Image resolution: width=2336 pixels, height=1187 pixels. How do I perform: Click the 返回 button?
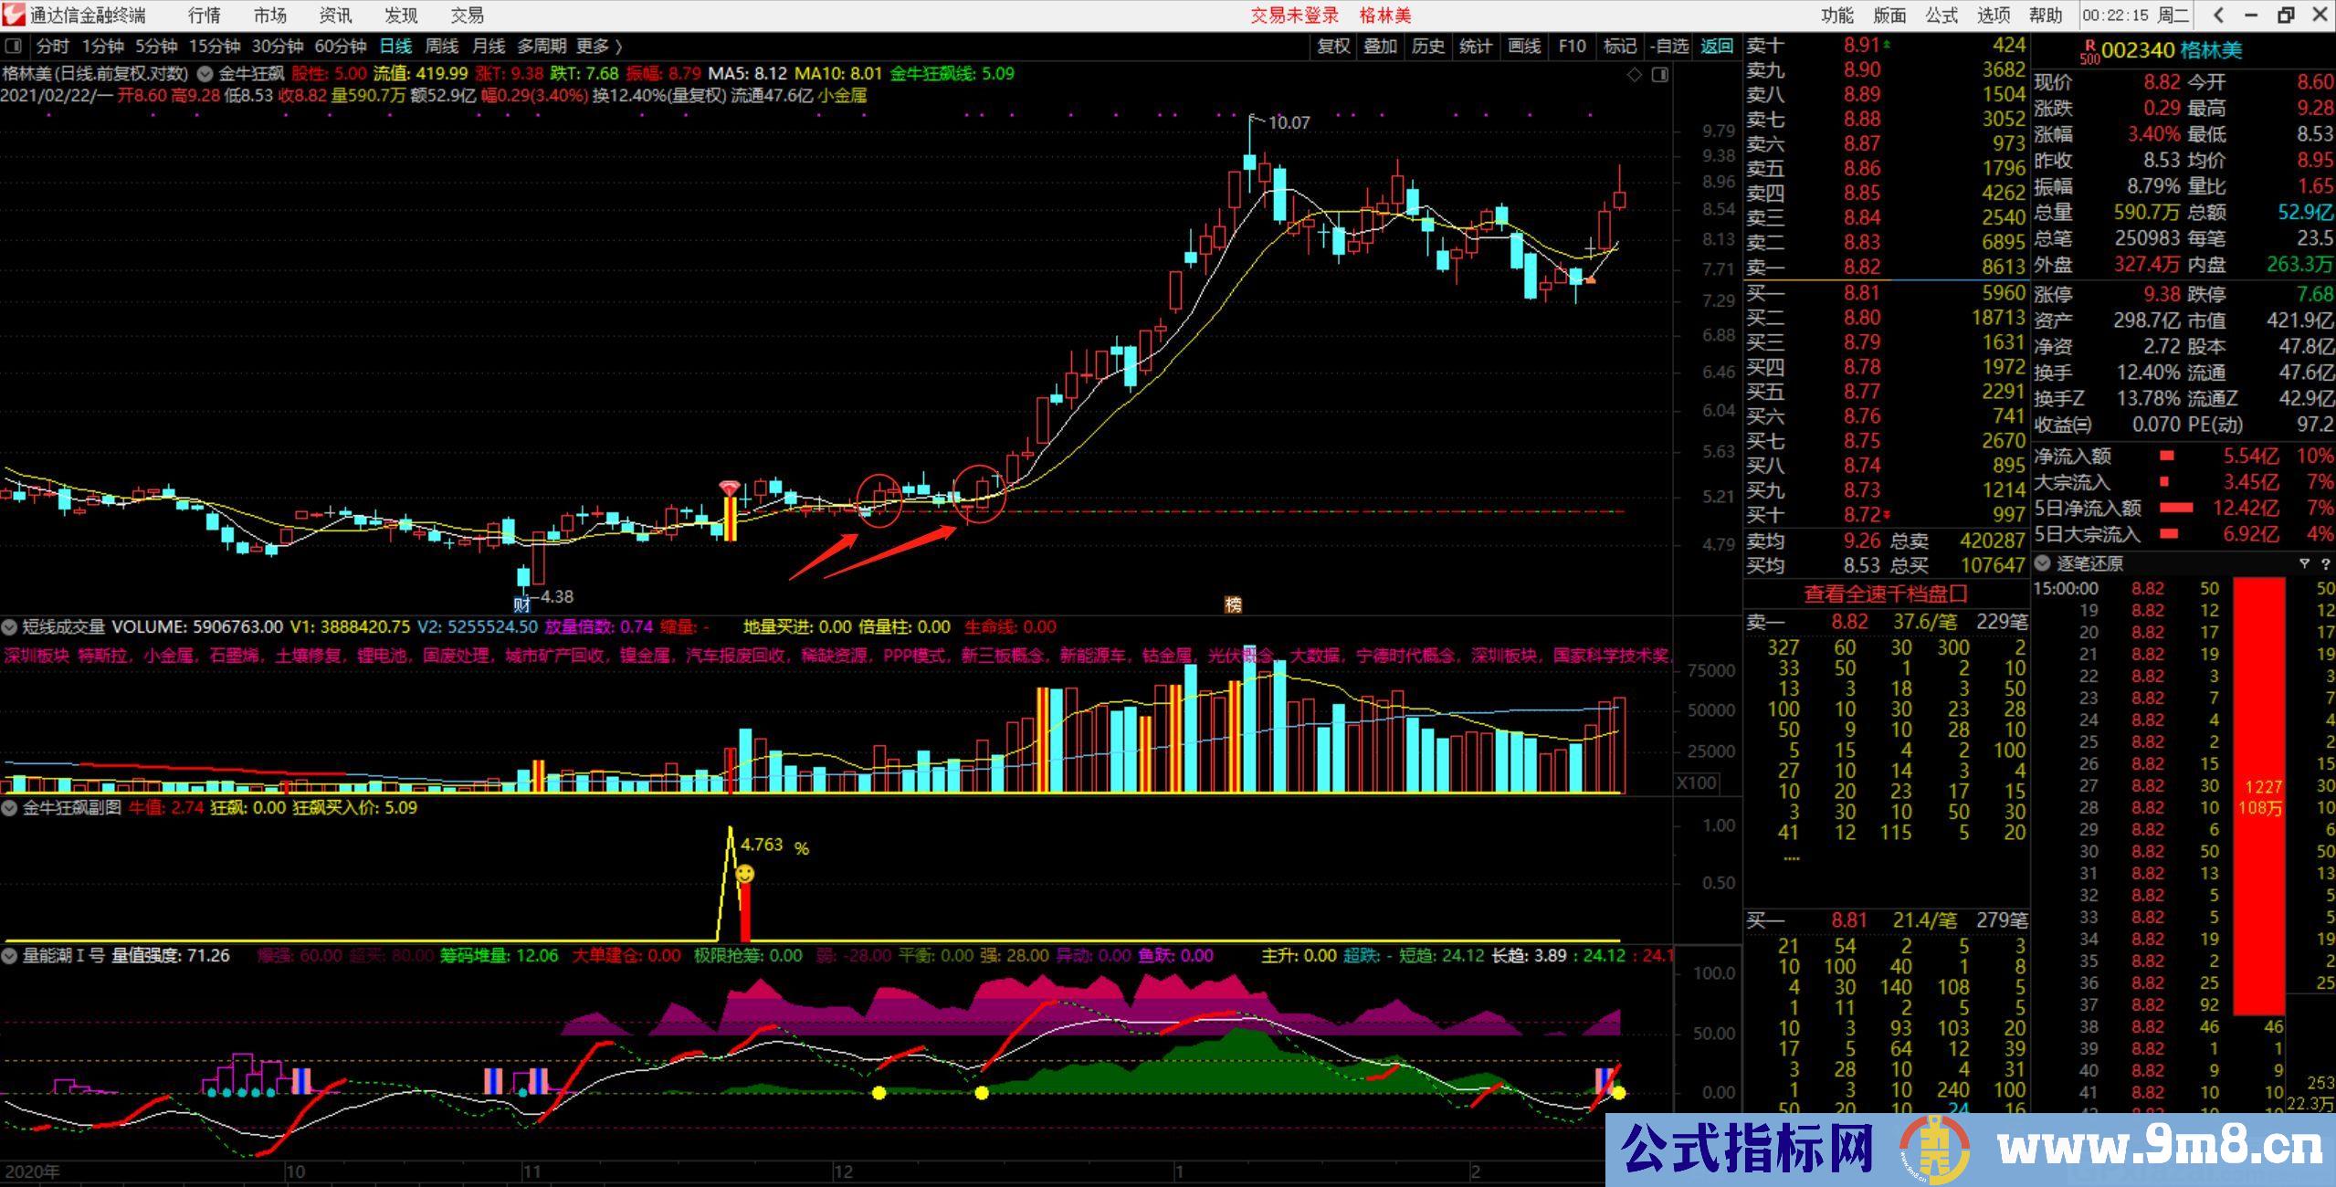(x=1717, y=46)
